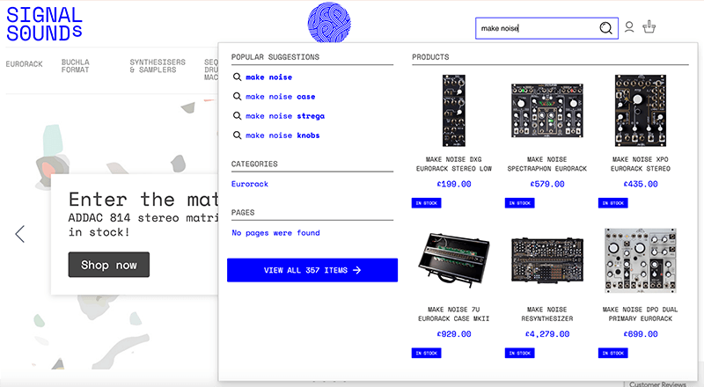Viewport: 704px width, 387px height.
Task: Click the 'Enter the mat' banner headline
Action: [143, 200]
